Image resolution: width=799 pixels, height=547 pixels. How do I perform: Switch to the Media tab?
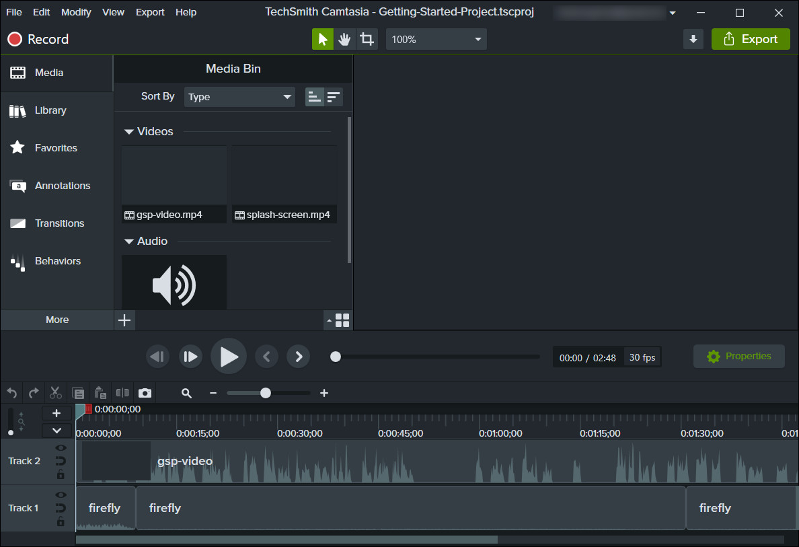tap(56, 73)
